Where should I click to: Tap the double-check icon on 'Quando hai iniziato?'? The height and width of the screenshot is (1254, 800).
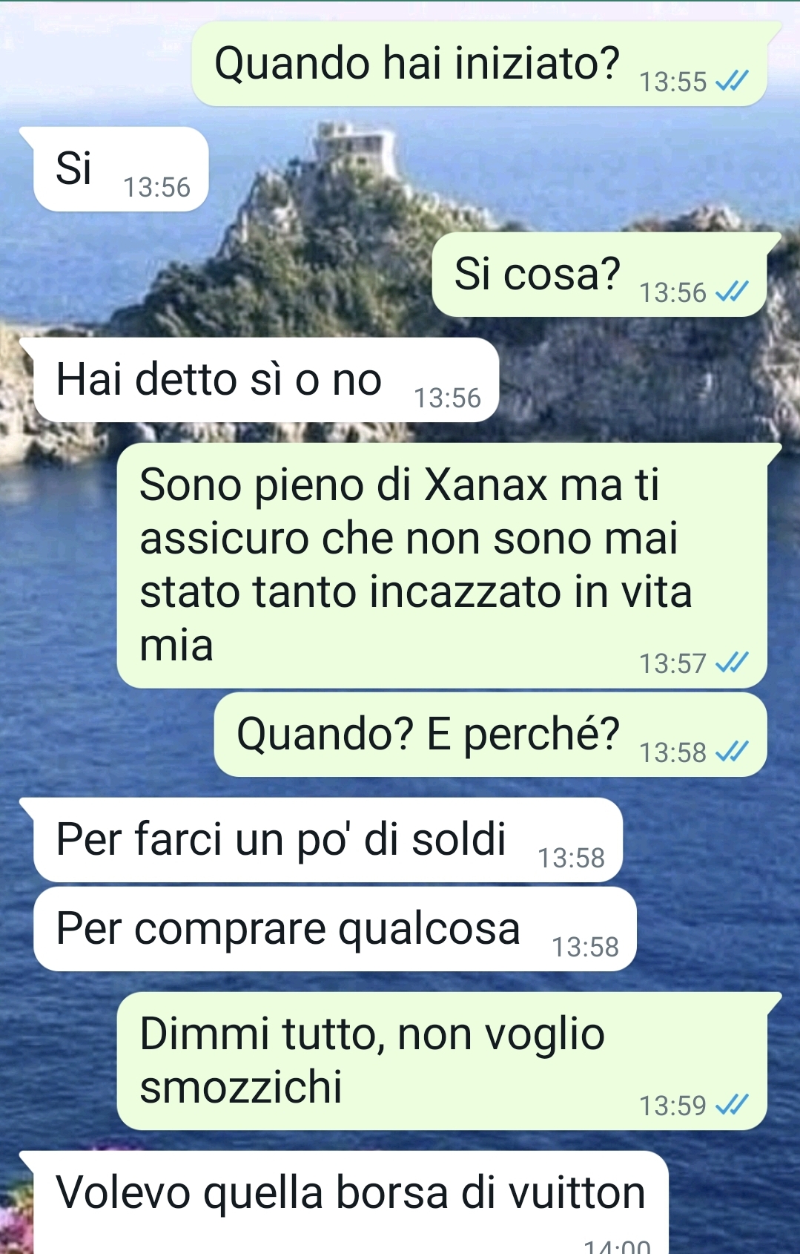732,80
